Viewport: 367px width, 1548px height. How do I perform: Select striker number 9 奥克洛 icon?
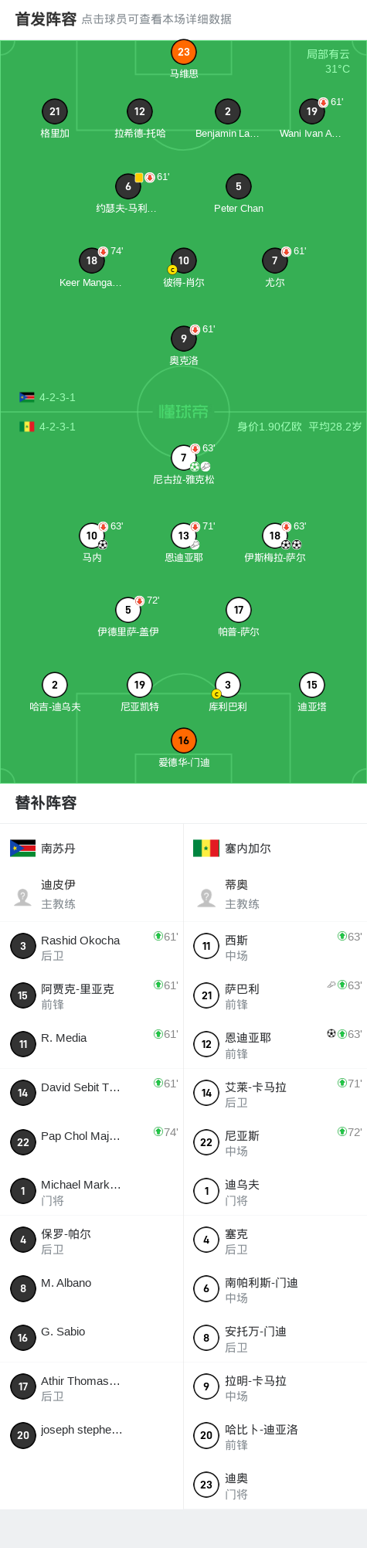pos(184,339)
